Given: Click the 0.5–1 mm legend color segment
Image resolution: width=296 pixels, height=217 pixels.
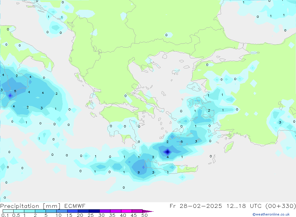Looking at the screenshot, I should point(19,211).
